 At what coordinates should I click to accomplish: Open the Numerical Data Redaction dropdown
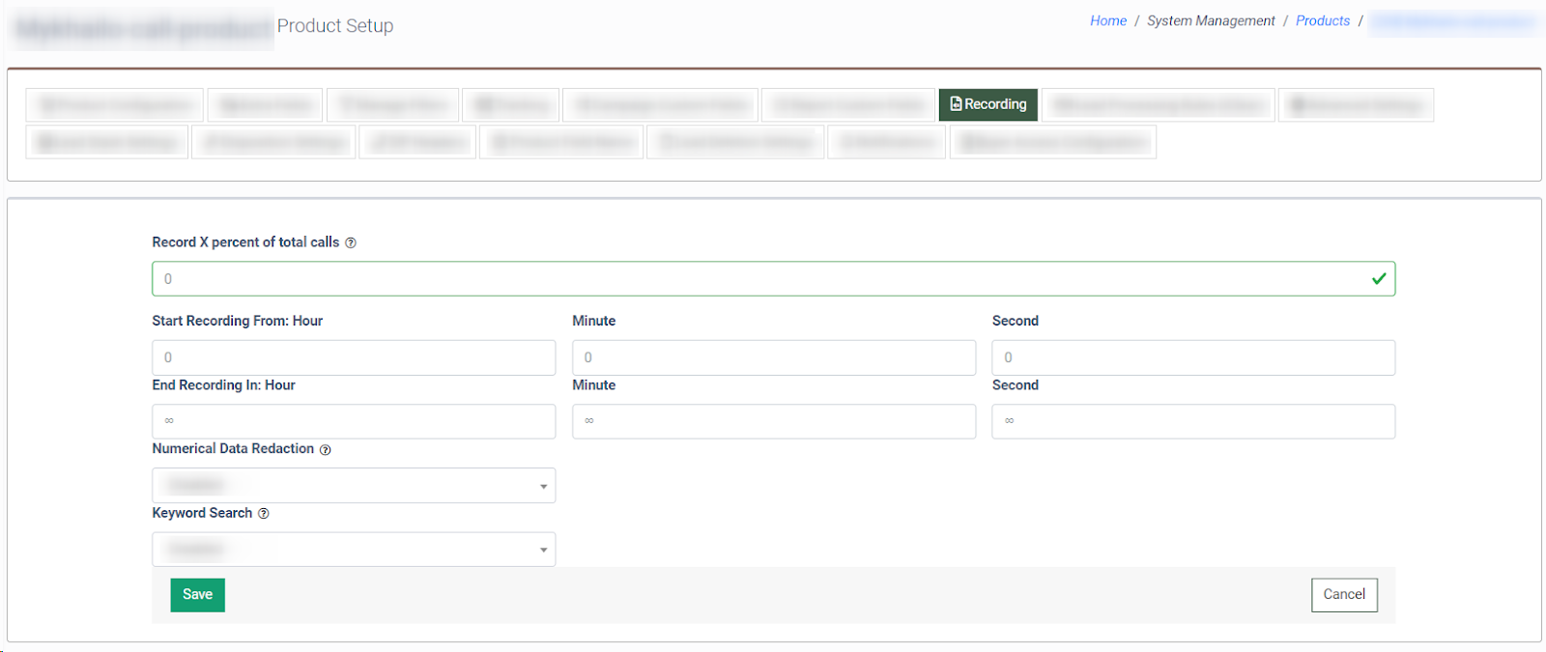[354, 486]
